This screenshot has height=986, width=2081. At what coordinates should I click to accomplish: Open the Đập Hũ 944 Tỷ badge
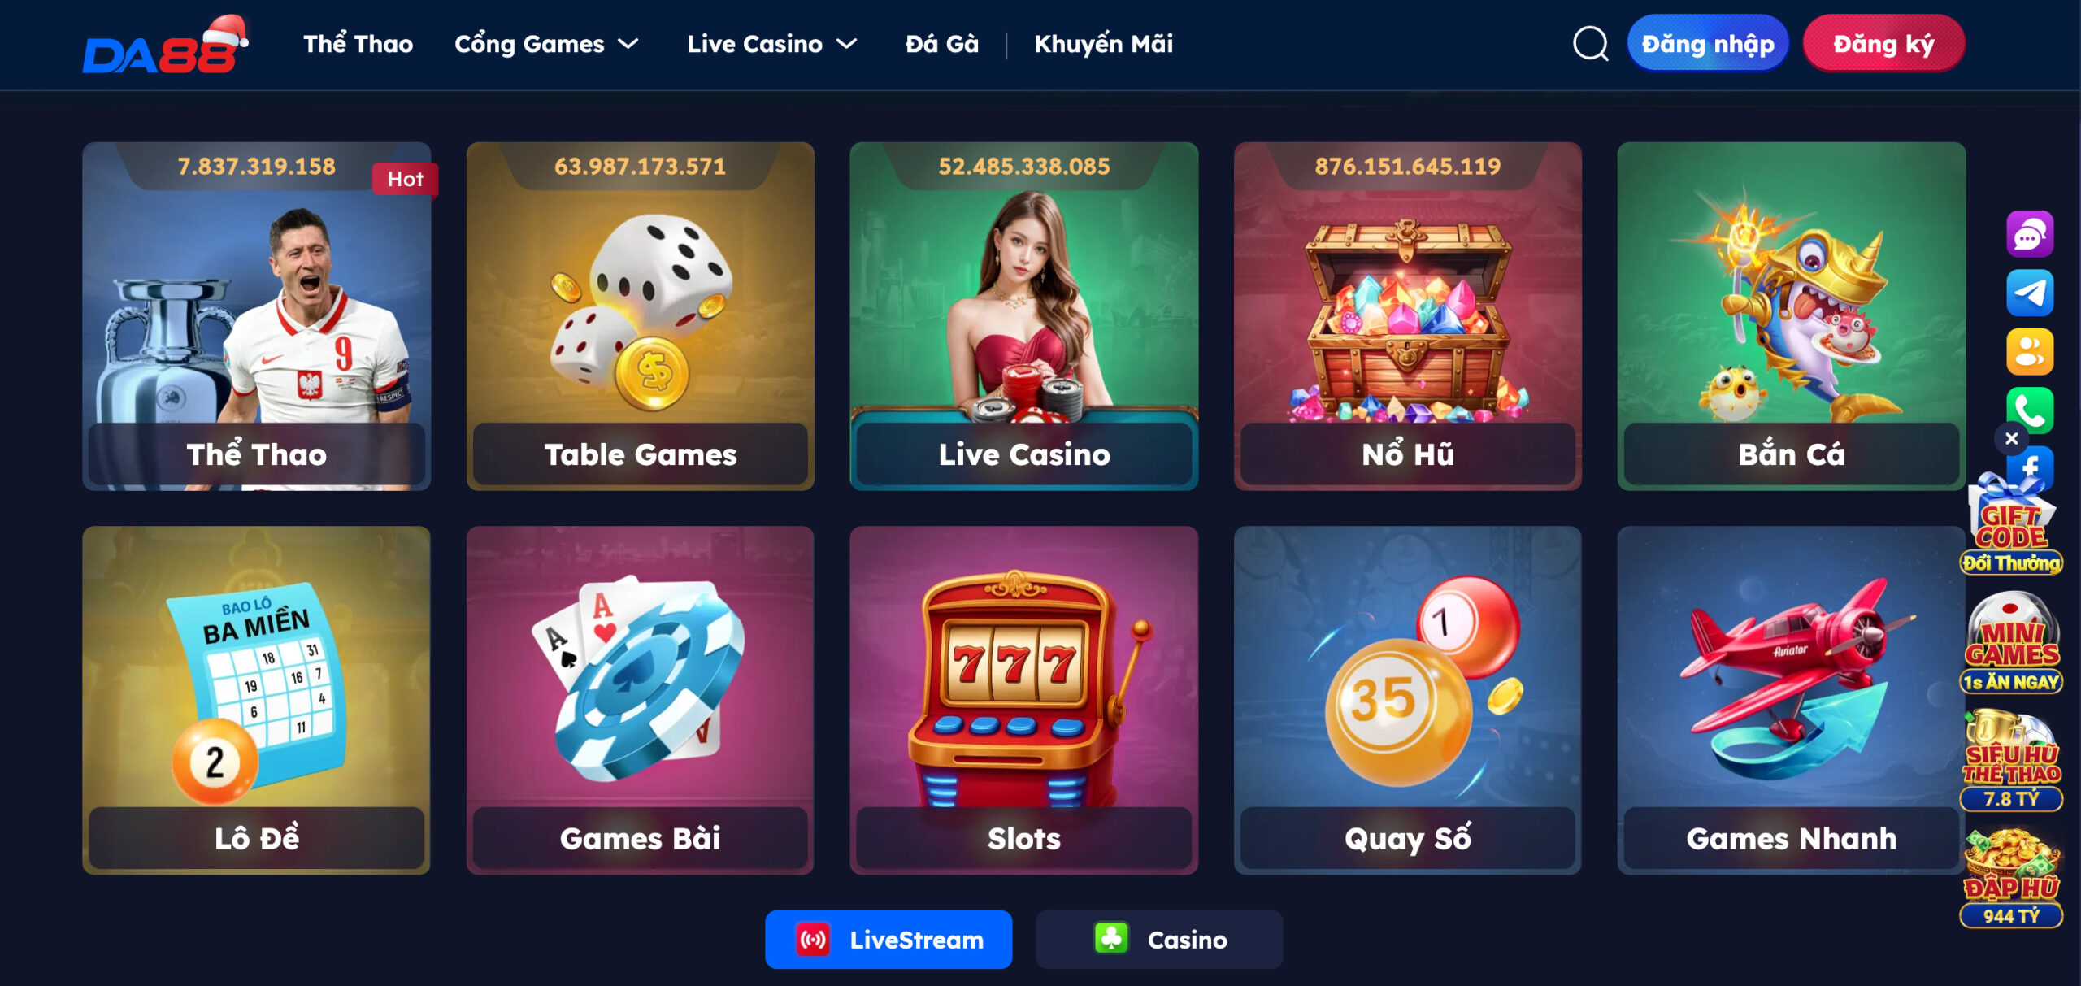pos(2011,878)
